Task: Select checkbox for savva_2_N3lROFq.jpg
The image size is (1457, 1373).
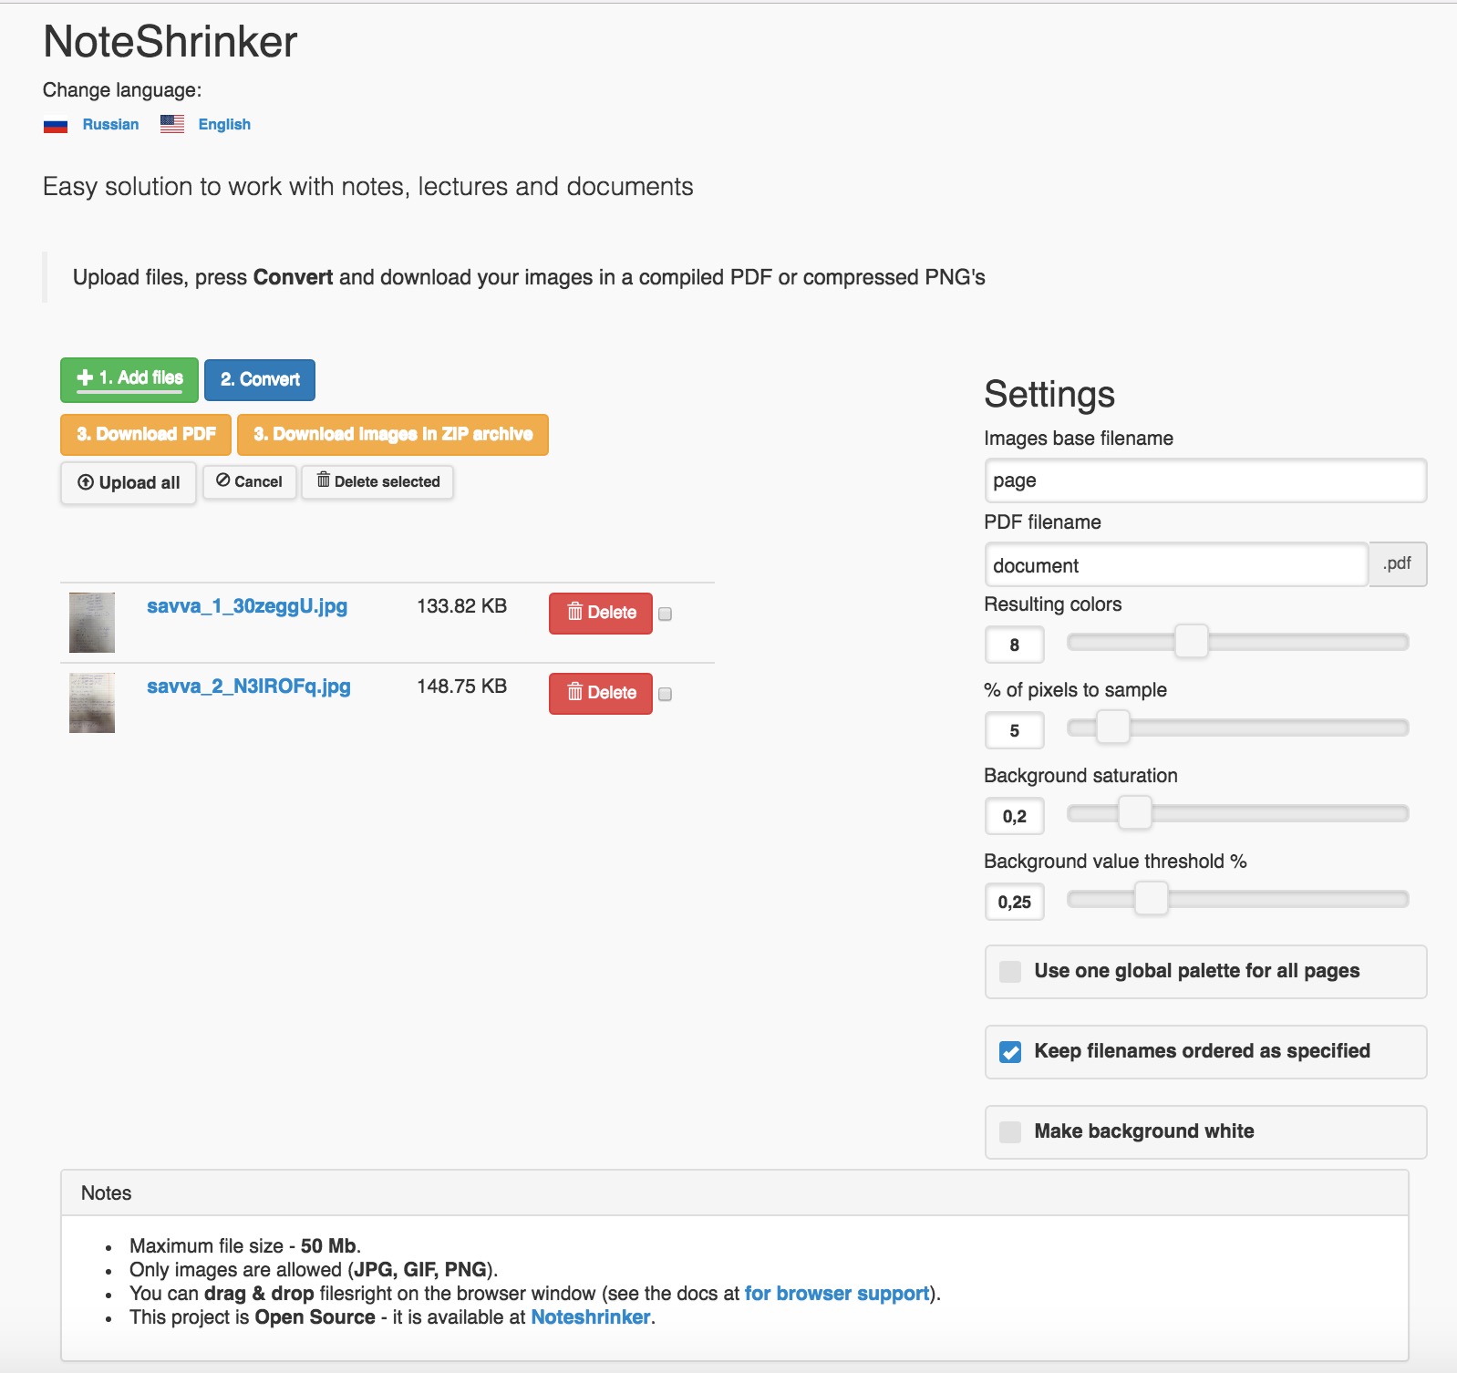Action: pos(666,695)
